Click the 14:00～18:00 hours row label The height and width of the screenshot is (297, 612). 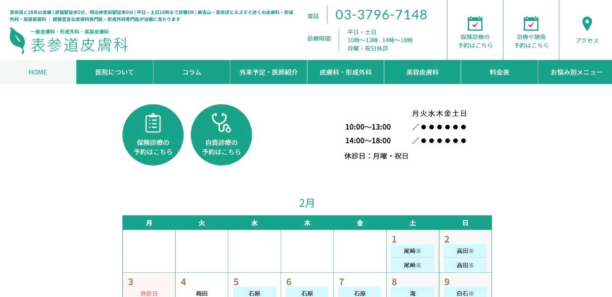(368, 140)
